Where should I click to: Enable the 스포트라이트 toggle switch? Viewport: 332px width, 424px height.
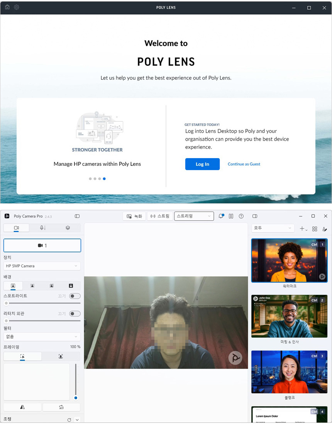pos(75,296)
